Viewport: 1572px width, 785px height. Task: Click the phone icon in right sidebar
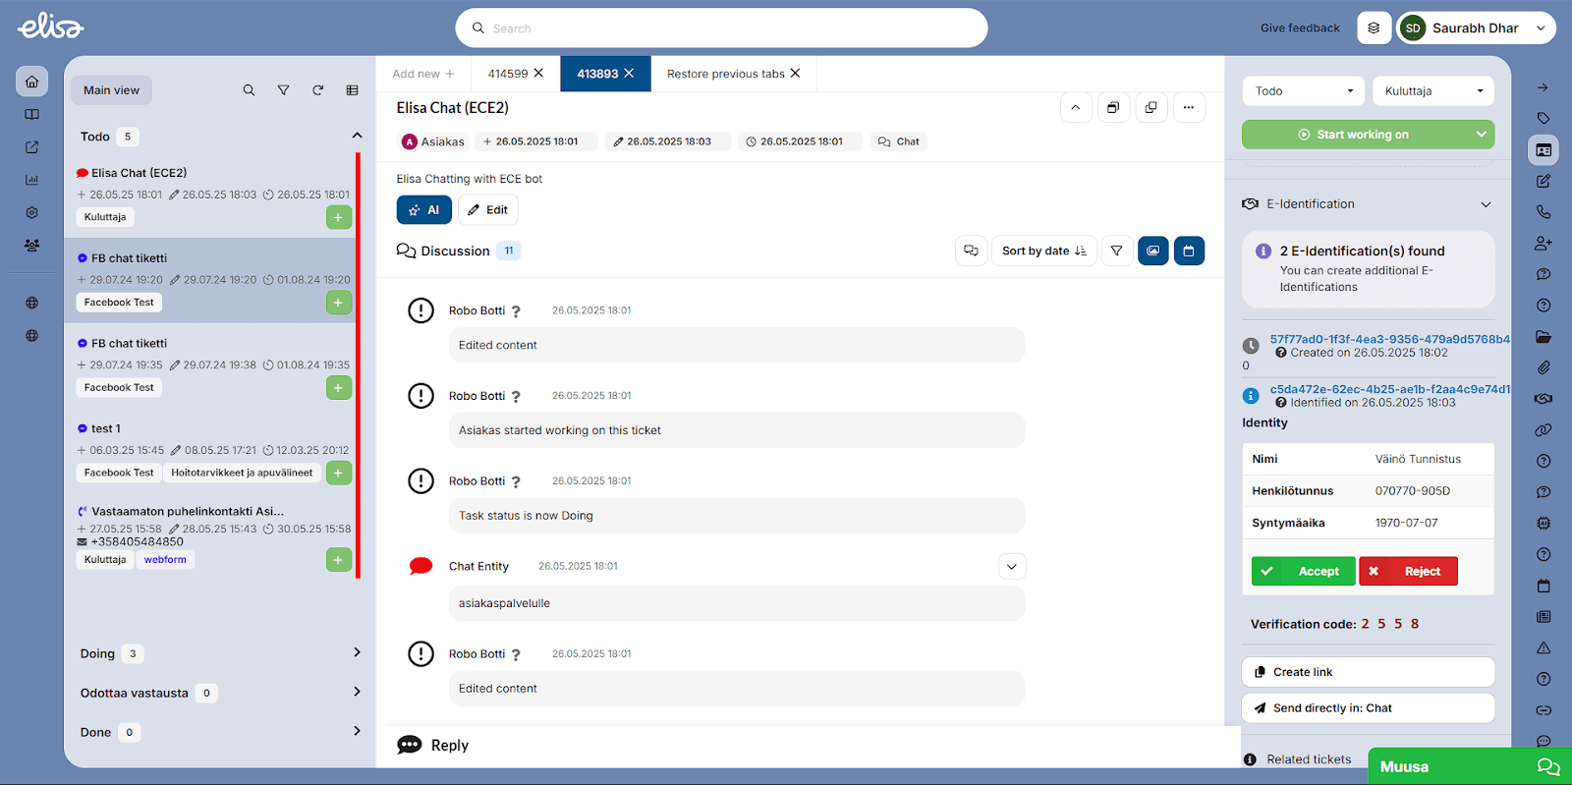click(x=1544, y=211)
